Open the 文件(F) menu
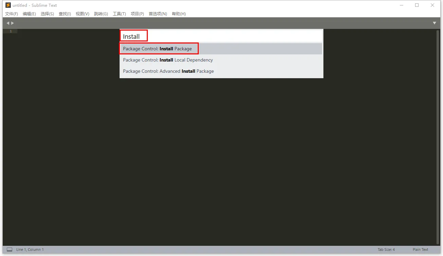443x256 pixels. pyautogui.click(x=12, y=14)
